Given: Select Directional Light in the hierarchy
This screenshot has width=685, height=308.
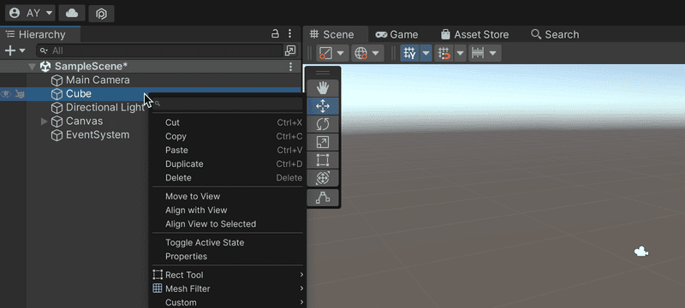Looking at the screenshot, I should [x=104, y=108].
